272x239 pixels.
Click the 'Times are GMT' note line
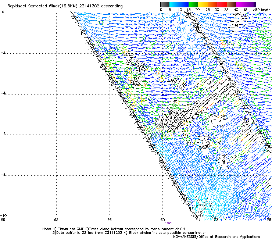pyautogui.click(x=114, y=229)
